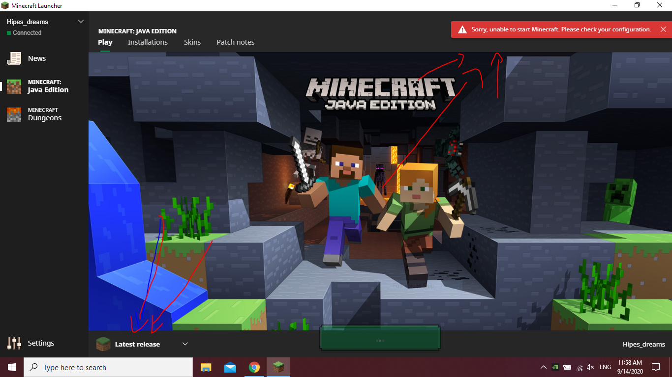Dismiss the unable to start error
672x377 pixels.
point(663,29)
